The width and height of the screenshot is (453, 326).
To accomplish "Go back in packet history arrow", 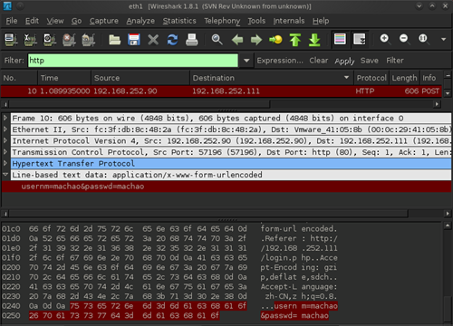I will tap(237, 39).
